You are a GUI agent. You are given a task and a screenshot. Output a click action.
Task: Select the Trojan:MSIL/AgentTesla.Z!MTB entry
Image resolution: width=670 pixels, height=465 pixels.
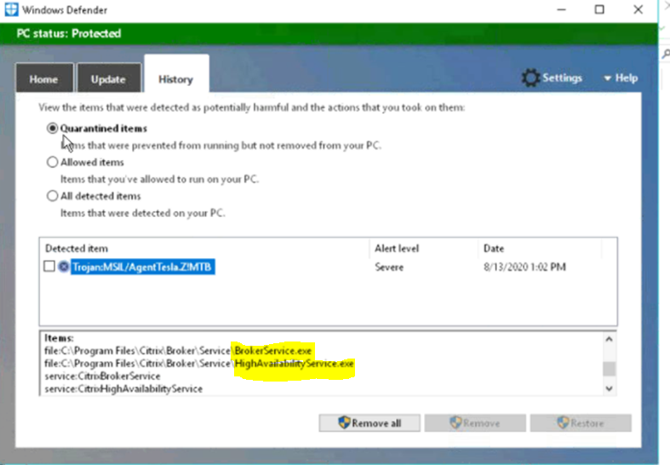coord(143,267)
